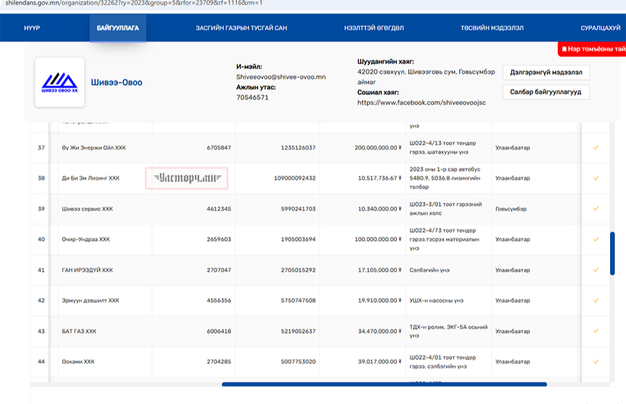The width and height of the screenshot is (626, 404).
Task: Click the checkmark in Эрмүүн дэвшилт row
Action: click(x=595, y=301)
